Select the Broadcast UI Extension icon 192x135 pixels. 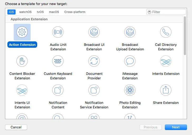pos(94,32)
